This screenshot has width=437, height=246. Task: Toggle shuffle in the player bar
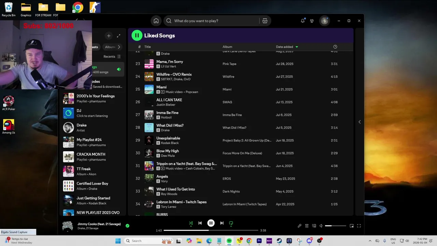click(191, 223)
